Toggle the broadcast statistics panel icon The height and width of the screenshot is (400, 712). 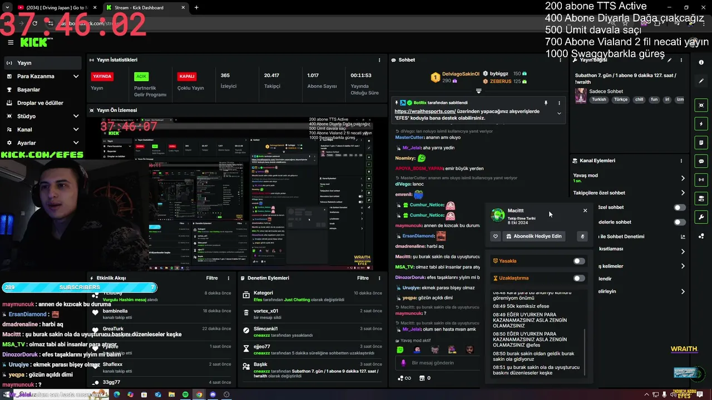701,179
